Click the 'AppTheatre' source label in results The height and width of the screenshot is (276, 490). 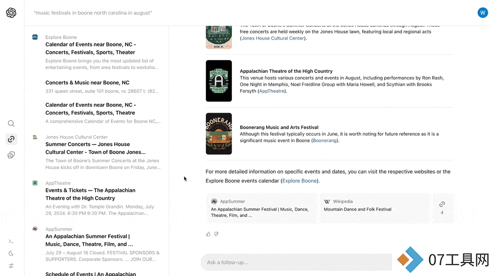click(x=58, y=183)
